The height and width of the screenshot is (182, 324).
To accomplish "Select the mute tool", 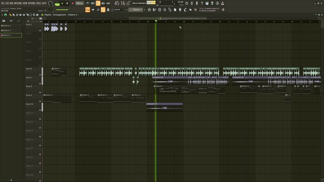I will point(21,15).
